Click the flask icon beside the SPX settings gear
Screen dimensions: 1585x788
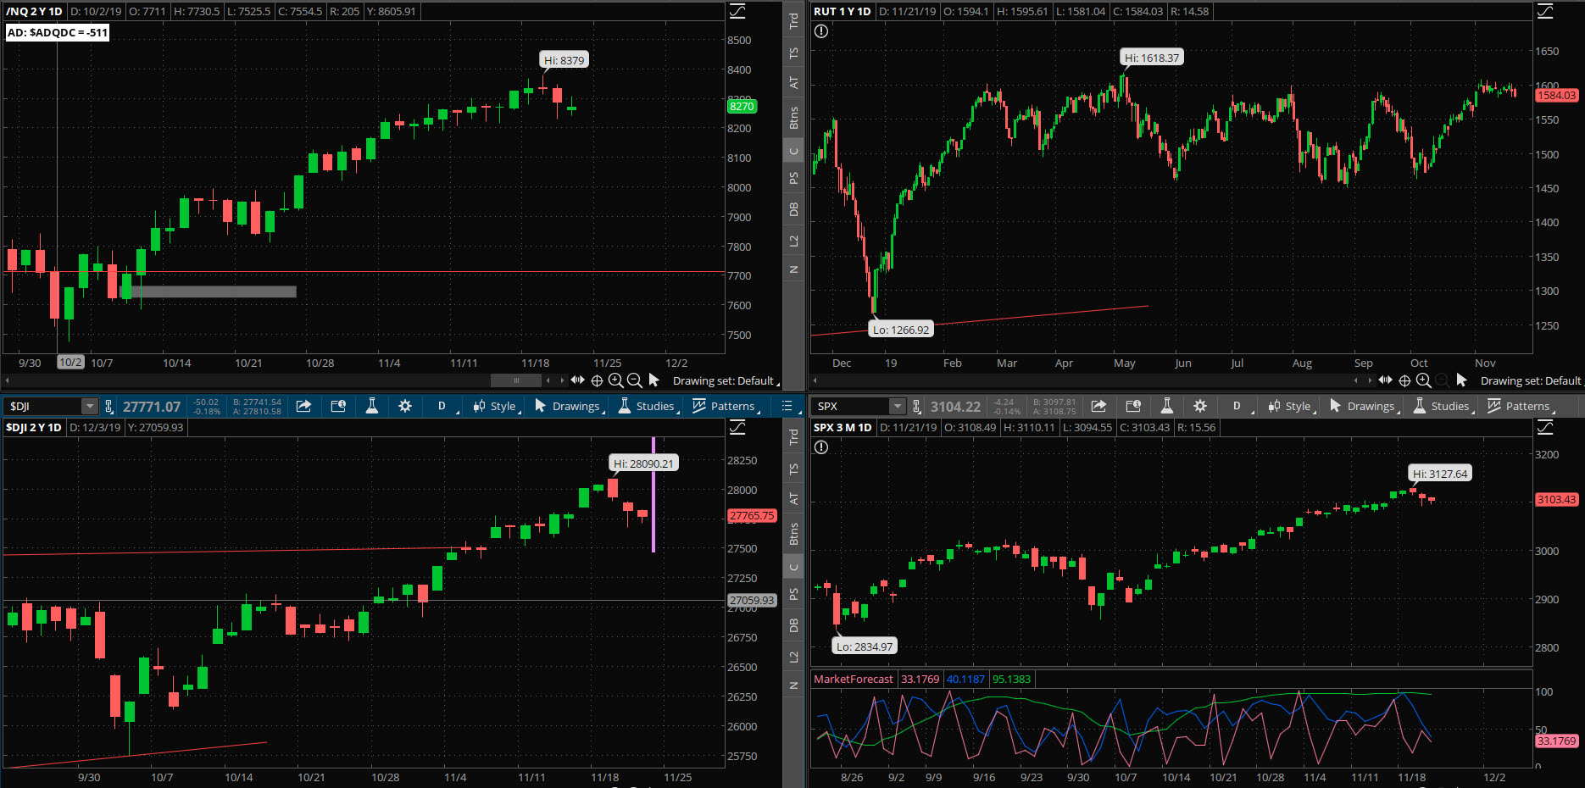coord(1166,406)
